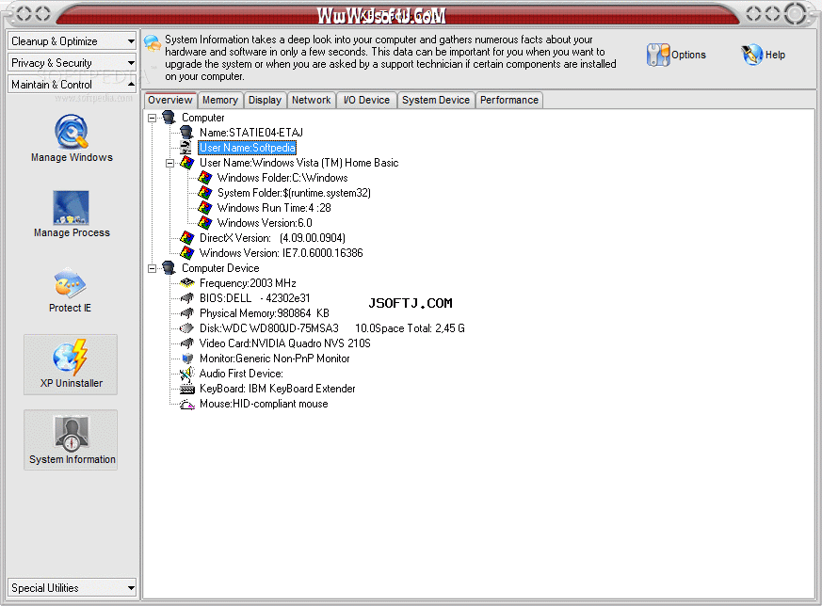Select the Windows Version:6.0 row
Viewport: 822px width, 606px height.
[x=265, y=223]
